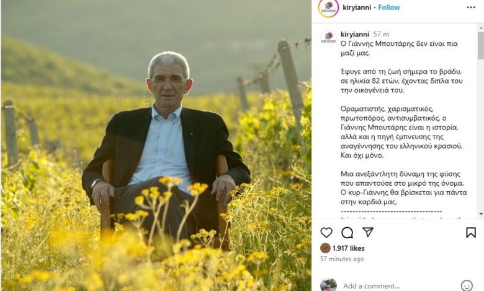View the 1,917 likes list
This screenshot has width=484, height=291.
(349, 248)
